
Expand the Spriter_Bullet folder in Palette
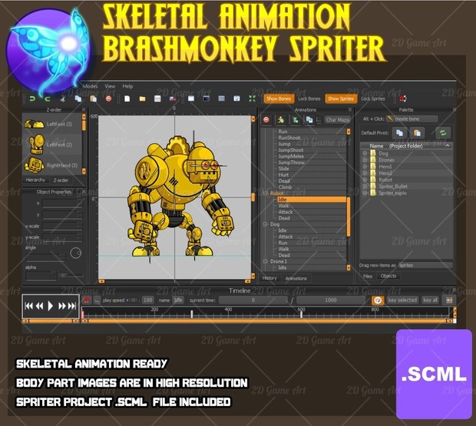coord(365,186)
